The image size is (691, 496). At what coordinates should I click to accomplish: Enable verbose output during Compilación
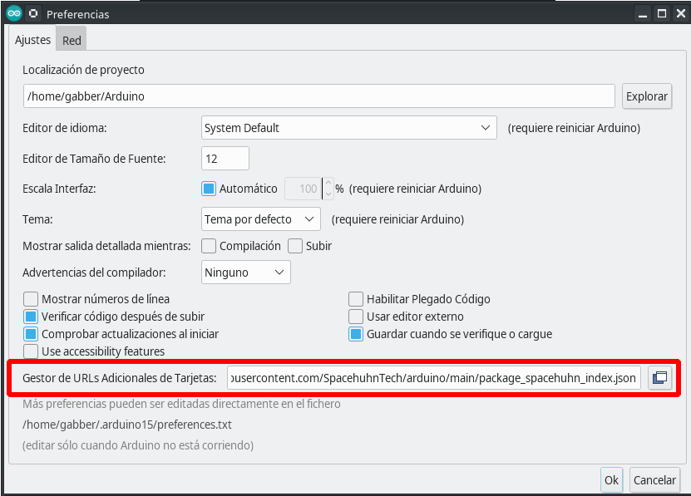pyautogui.click(x=208, y=246)
